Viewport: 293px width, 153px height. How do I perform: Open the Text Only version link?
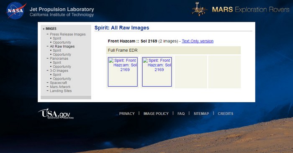click(x=198, y=41)
